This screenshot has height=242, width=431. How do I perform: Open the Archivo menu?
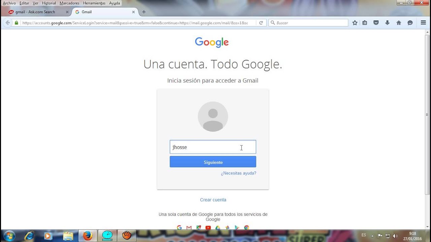pos(9,3)
